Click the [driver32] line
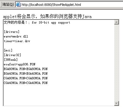Image resolution: width=123 pixels, height=111 pixels. pos(12,55)
